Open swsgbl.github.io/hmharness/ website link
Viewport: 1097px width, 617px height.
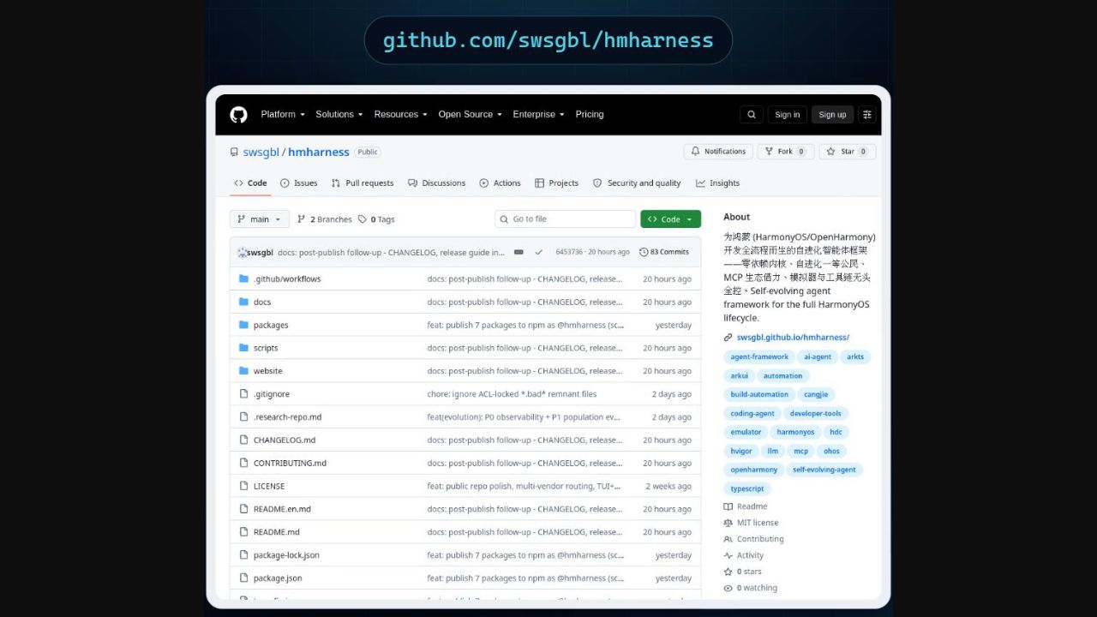pos(793,338)
